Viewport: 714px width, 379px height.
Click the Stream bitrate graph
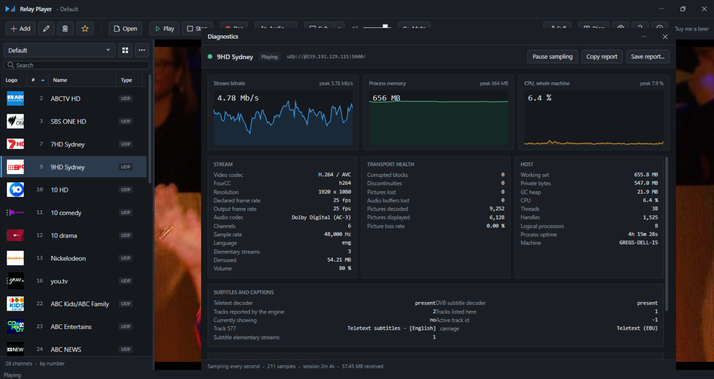click(x=283, y=117)
